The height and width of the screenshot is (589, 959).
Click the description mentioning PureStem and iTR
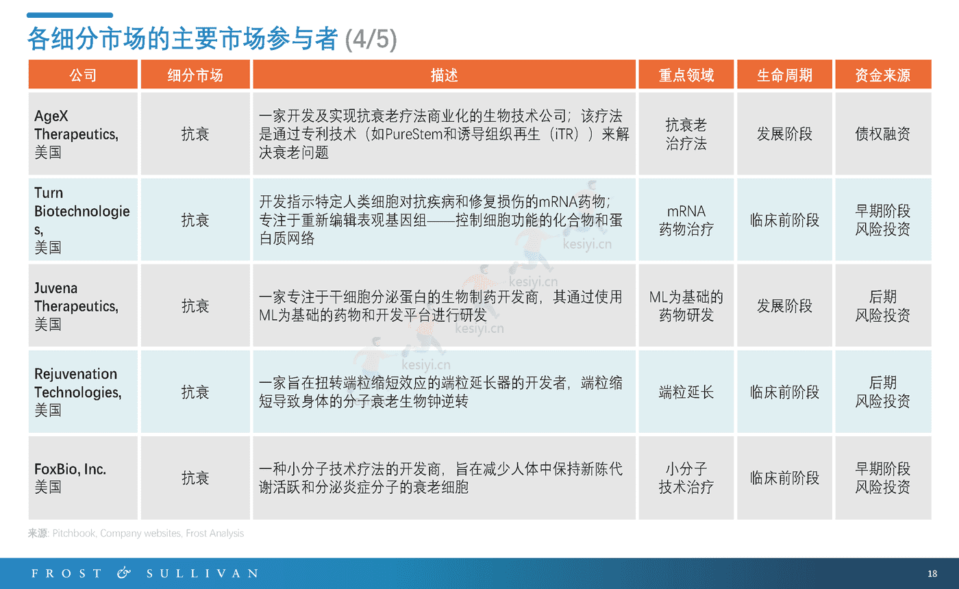coord(444,134)
